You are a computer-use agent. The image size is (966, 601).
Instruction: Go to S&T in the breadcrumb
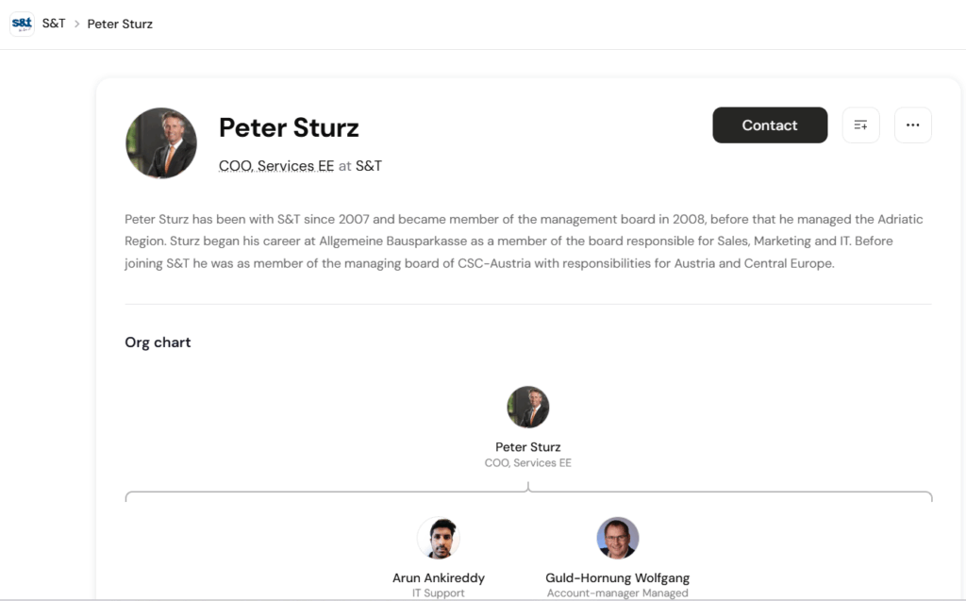click(54, 24)
